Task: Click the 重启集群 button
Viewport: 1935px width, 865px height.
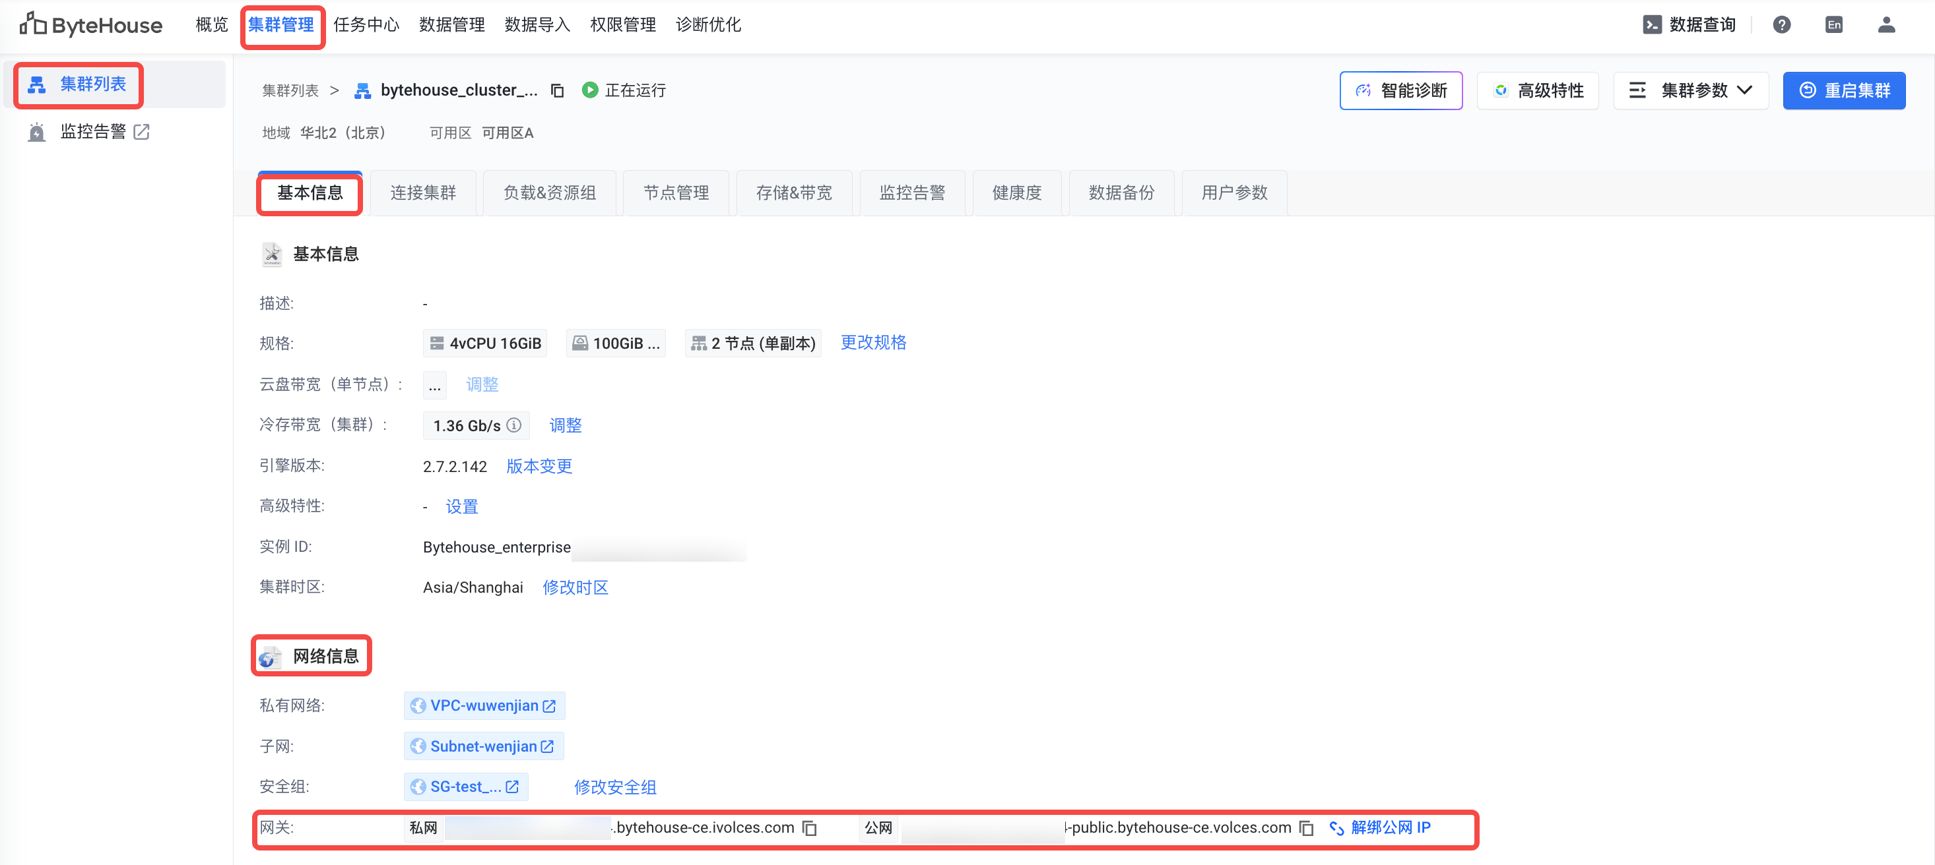Action: click(1844, 91)
